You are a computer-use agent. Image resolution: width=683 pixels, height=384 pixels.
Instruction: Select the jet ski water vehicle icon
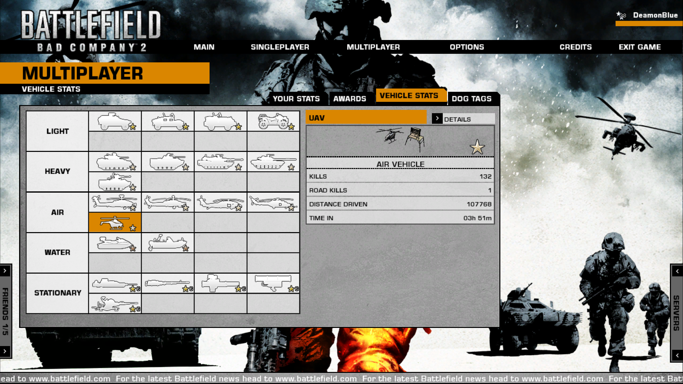pos(115,243)
